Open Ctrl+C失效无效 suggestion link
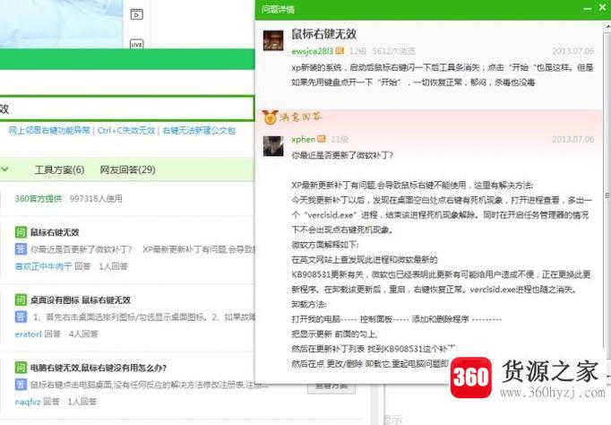Screen dimensions: 611x425 click(x=126, y=131)
